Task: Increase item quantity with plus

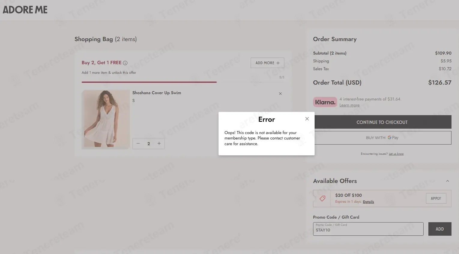Action: tap(159, 143)
